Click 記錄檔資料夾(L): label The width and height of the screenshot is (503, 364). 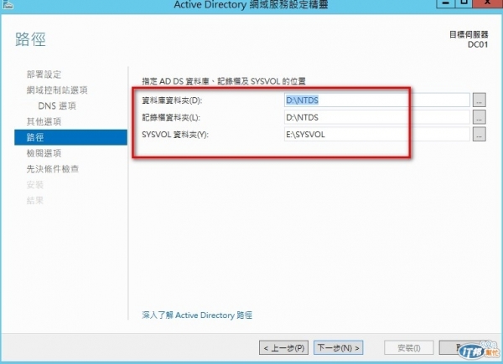pyautogui.click(x=171, y=118)
